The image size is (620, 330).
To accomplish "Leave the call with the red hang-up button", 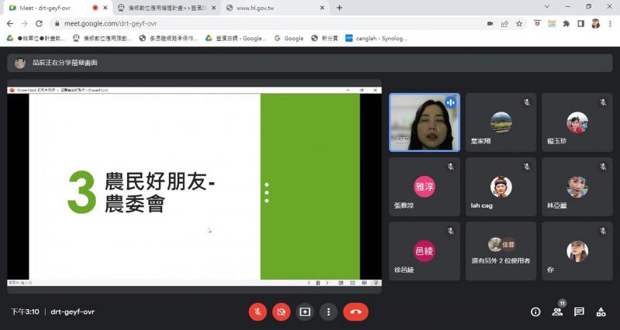I will 356,312.
